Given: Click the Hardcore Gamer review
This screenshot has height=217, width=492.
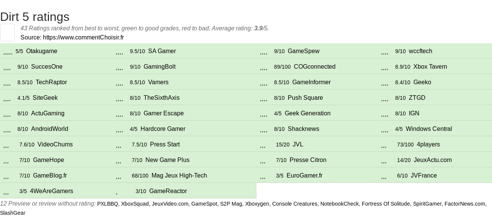Looking at the screenshot, I should click(x=163, y=129).
